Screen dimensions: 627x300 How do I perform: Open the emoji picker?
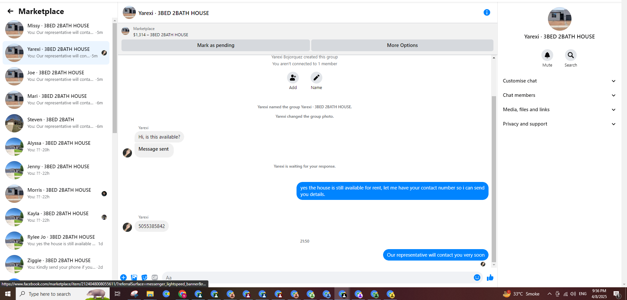(477, 277)
